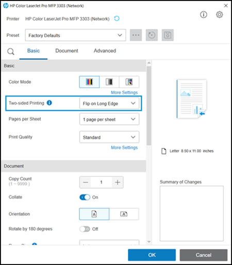This screenshot has height=265, width=232.
Task: Select the third color mode icon
Action: pyautogui.click(x=129, y=82)
